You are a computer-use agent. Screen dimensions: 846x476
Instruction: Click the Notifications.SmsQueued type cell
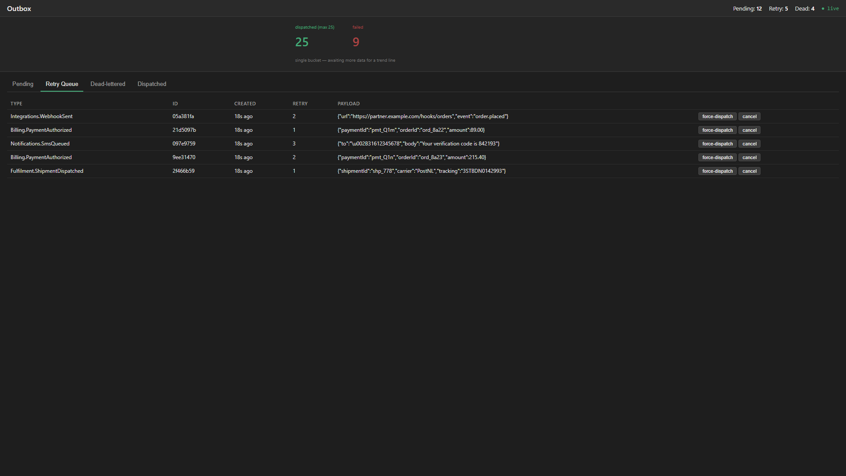click(x=40, y=144)
